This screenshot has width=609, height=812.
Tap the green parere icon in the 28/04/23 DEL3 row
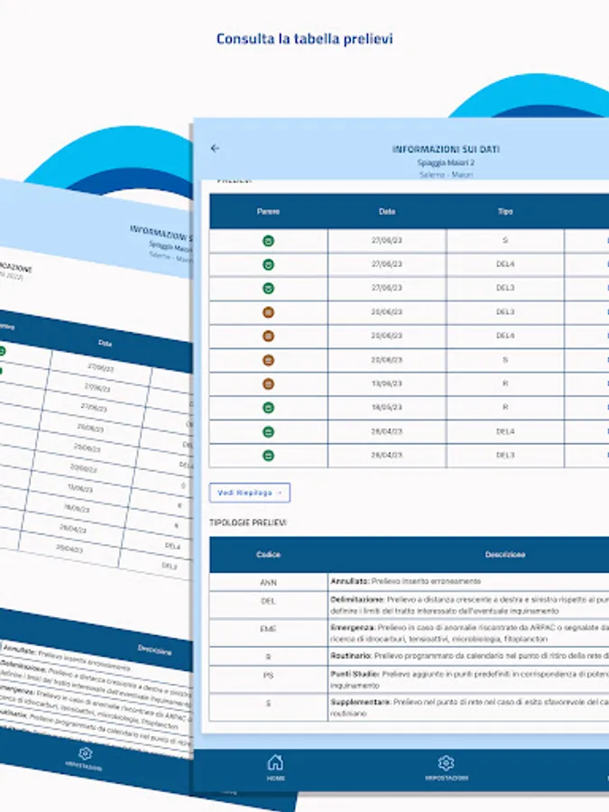(x=268, y=456)
